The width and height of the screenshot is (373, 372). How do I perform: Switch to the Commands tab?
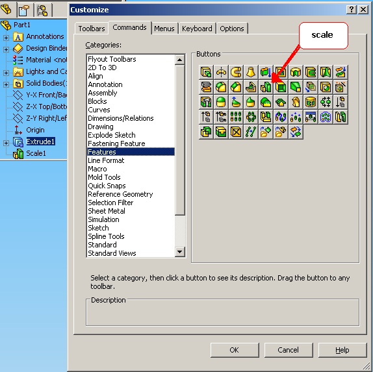(x=130, y=27)
